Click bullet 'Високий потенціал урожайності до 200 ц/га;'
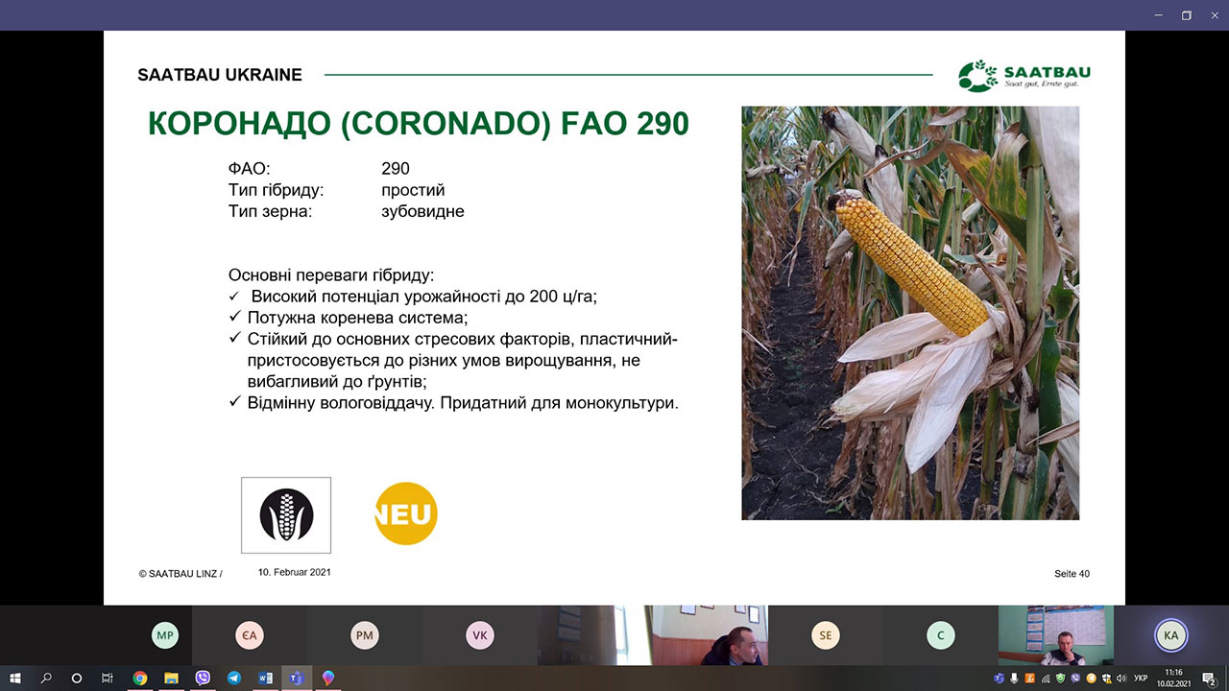This screenshot has width=1229, height=691. click(x=424, y=297)
